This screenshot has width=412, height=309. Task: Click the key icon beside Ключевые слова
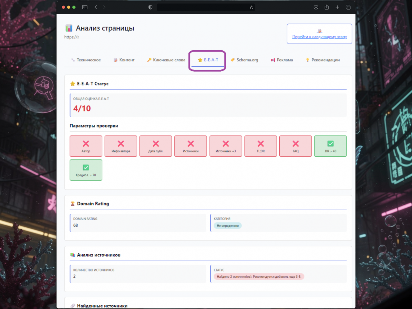tap(150, 60)
